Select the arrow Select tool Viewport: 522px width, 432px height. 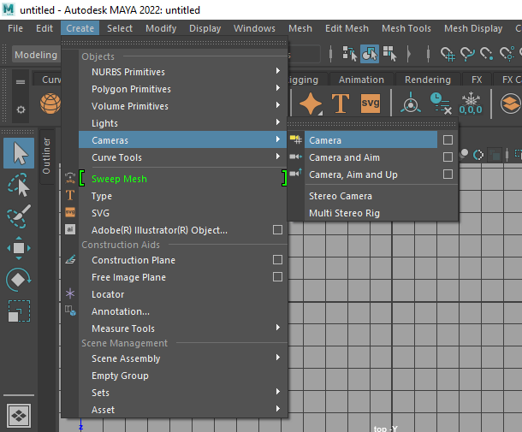pyautogui.click(x=19, y=154)
